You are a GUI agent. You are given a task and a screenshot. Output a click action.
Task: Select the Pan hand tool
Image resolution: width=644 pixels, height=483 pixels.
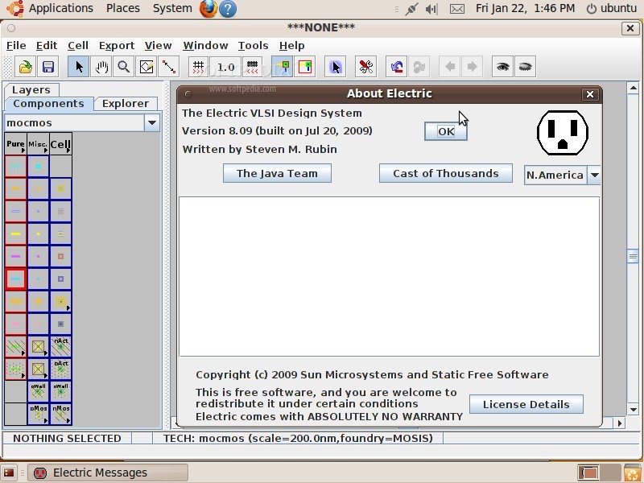coord(101,67)
